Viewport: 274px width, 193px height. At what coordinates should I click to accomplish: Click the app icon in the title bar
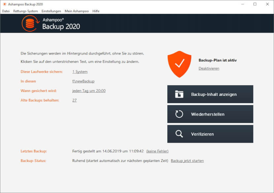5,4
